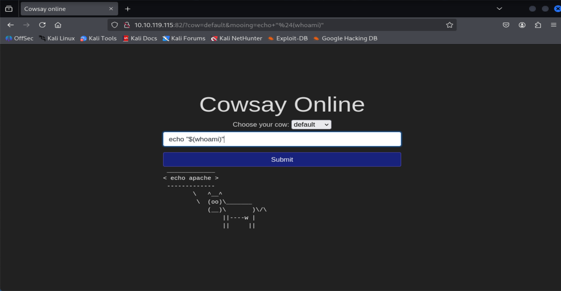Viewport: 561px width, 291px height.
Task: Open the Firefox account icon
Action: (x=522, y=25)
